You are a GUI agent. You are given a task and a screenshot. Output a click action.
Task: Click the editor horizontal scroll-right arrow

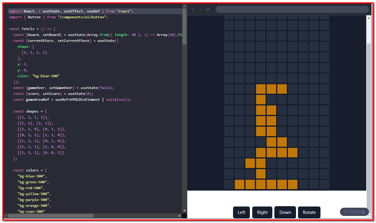179,216
